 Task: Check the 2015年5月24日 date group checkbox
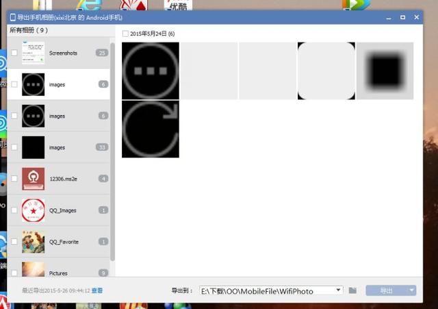point(125,34)
